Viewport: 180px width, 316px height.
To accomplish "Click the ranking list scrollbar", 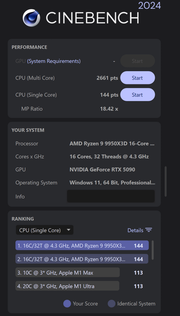I will [153, 250].
